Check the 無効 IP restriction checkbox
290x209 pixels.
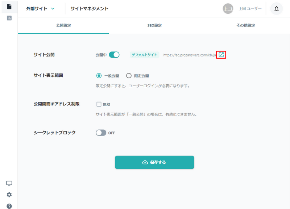(x=99, y=104)
